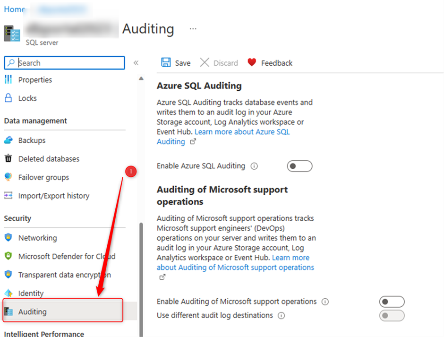This screenshot has width=444, height=337.
Task: Open Learn more about Auditing of Microsoft support operations
Action: point(236,262)
